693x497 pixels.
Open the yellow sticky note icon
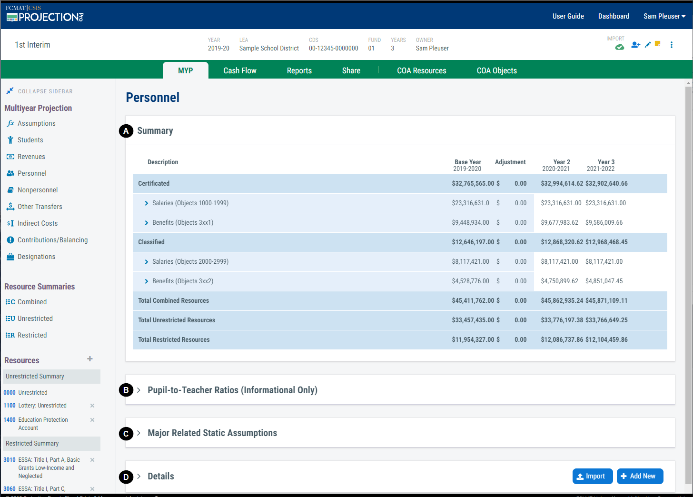pos(658,44)
